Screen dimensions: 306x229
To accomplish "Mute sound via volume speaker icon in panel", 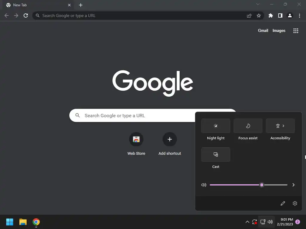I will click(x=204, y=185).
